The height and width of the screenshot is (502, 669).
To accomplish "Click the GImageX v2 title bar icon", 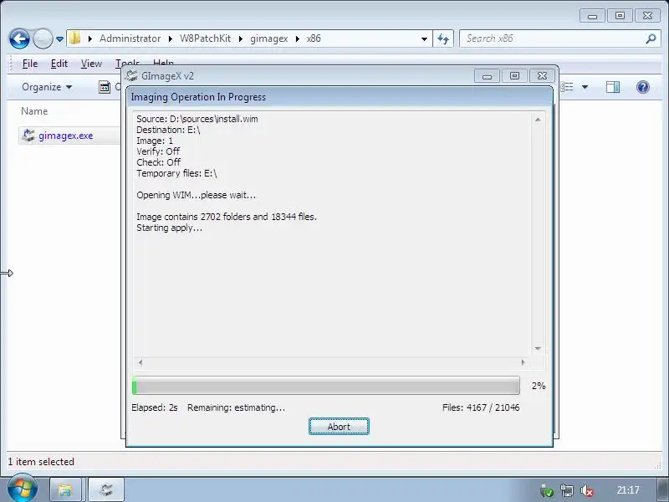I will tap(131, 76).
